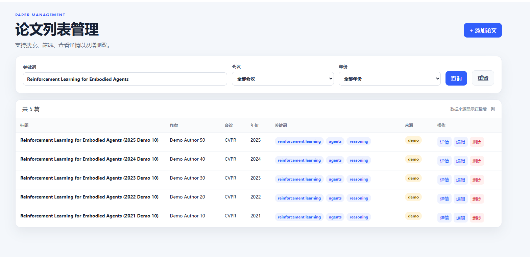Click 编辑 for the 2024 Demo 10 paper
The image size is (530, 257).
tap(461, 161)
